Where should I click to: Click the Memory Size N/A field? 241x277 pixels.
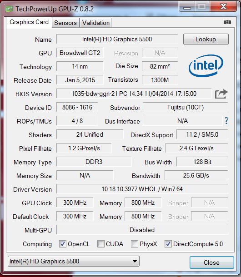85,175
